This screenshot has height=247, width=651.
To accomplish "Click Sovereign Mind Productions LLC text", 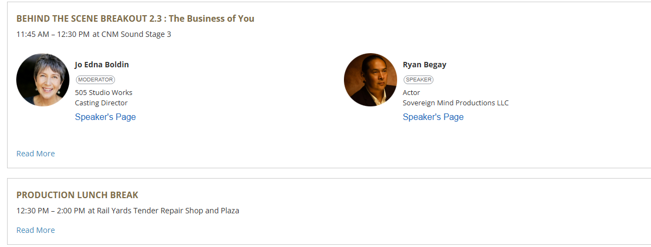I will coord(456,103).
